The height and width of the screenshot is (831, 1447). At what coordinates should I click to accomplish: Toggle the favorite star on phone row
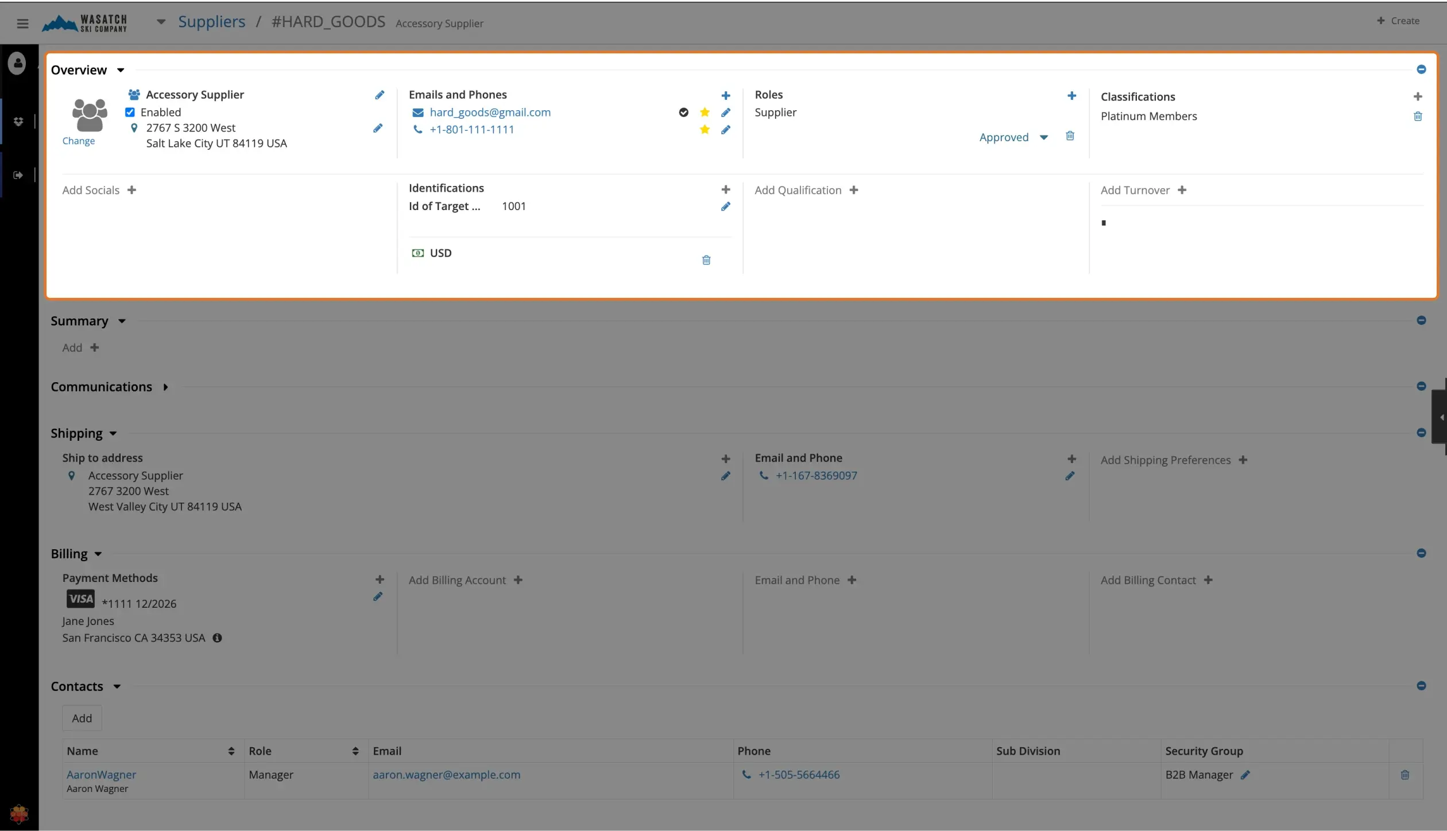pos(705,130)
